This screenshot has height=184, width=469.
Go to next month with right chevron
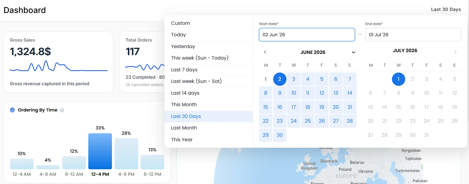click(x=455, y=52)
